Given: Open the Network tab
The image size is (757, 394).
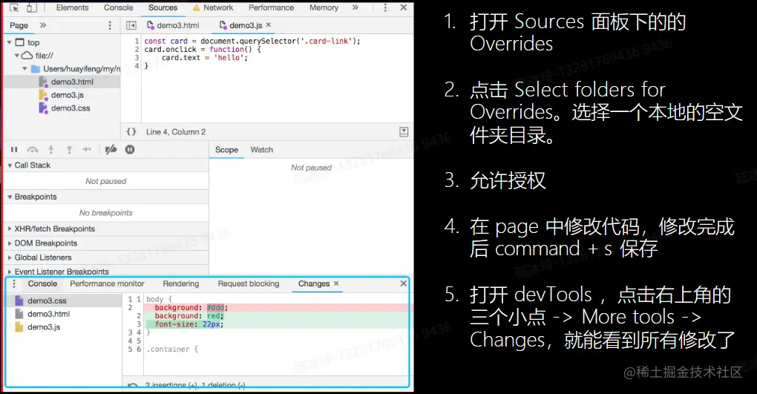Looking at the screenshot, I should coord(213,7).
